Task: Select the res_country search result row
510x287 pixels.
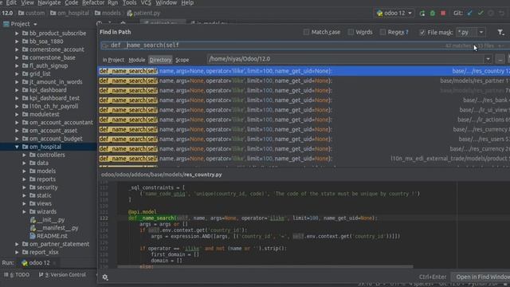Action: point(304,71)
